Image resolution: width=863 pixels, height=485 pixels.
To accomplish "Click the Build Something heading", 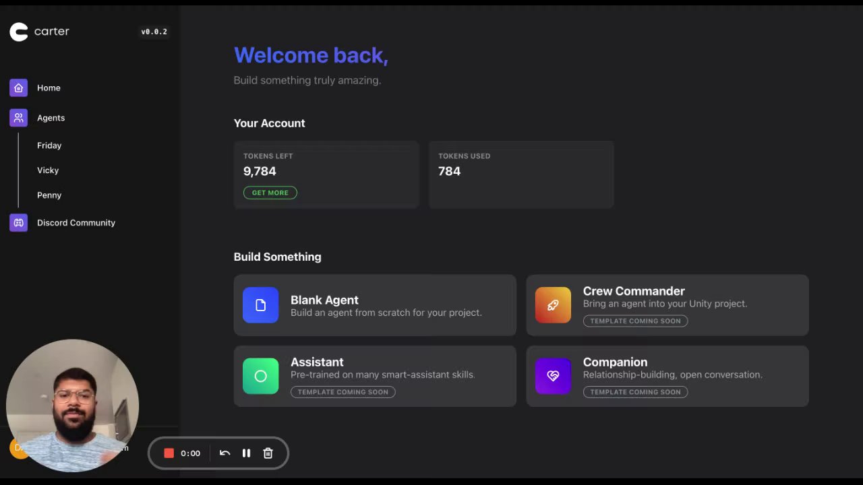I will pos(277,257).
